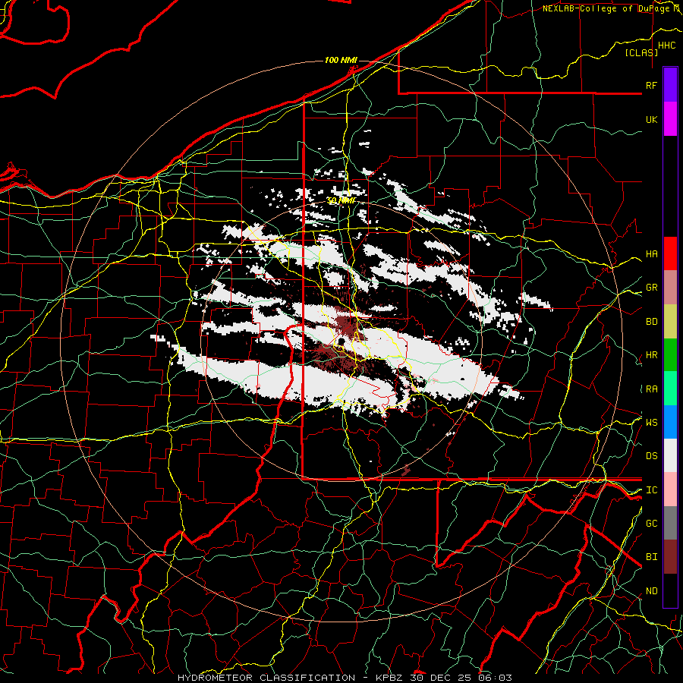Click the 'UK' legend label
683x683 pixels.
651,120
